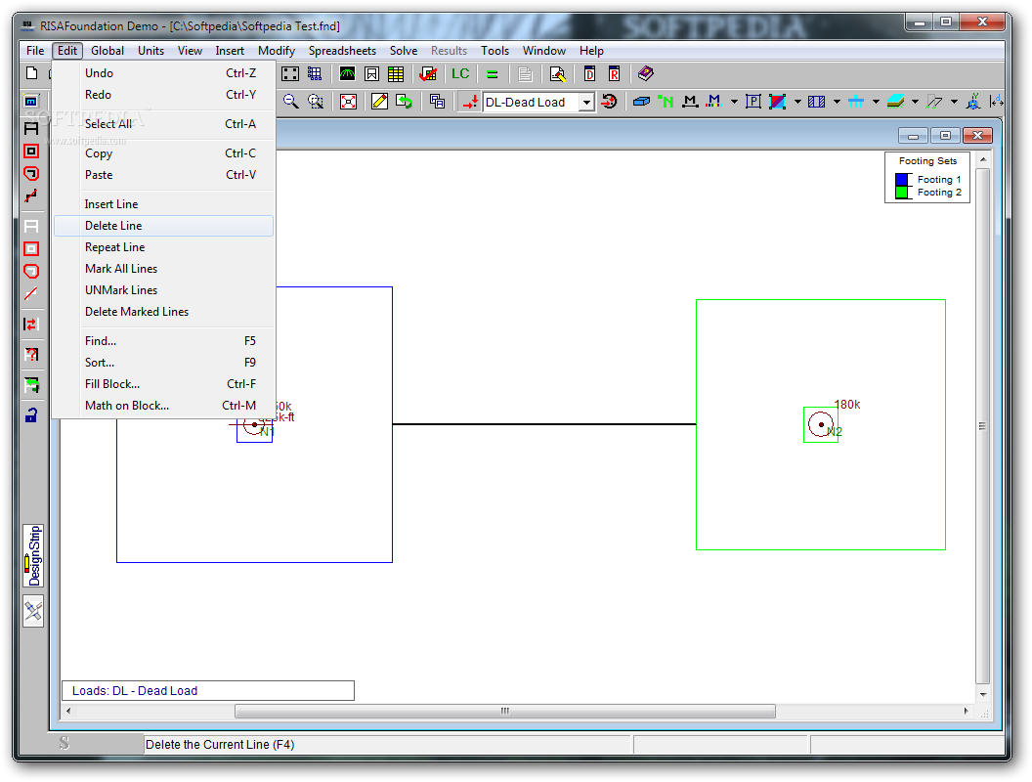The width and height of the screenshot is (1032, 782).
Task: Click the crossed tools icon below DesignStrip
Action: pyautogui.click(x=33, y=612)
